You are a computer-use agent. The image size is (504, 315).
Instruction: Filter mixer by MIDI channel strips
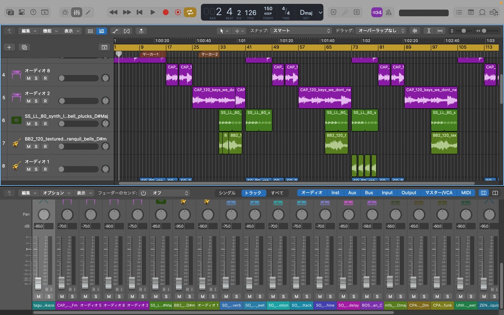pos(466,193)
